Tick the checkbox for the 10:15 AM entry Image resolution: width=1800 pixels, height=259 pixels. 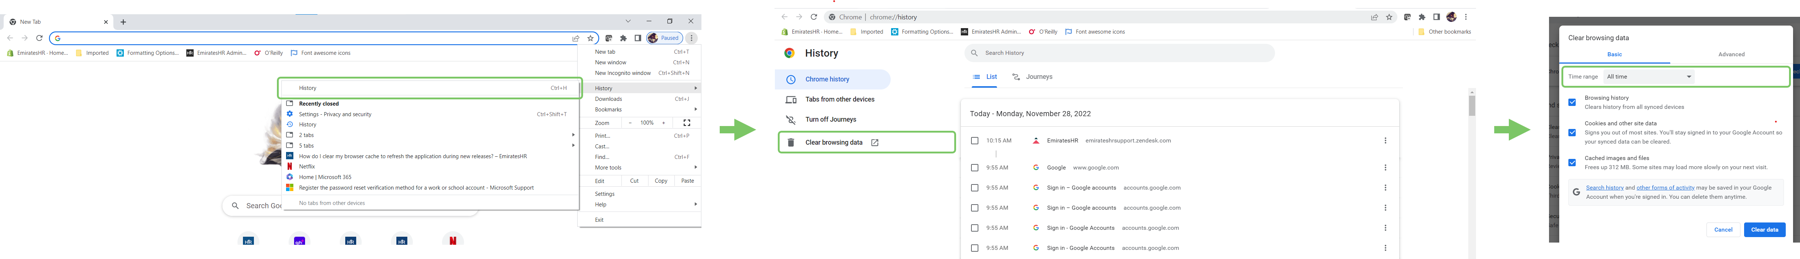point(974,141)
